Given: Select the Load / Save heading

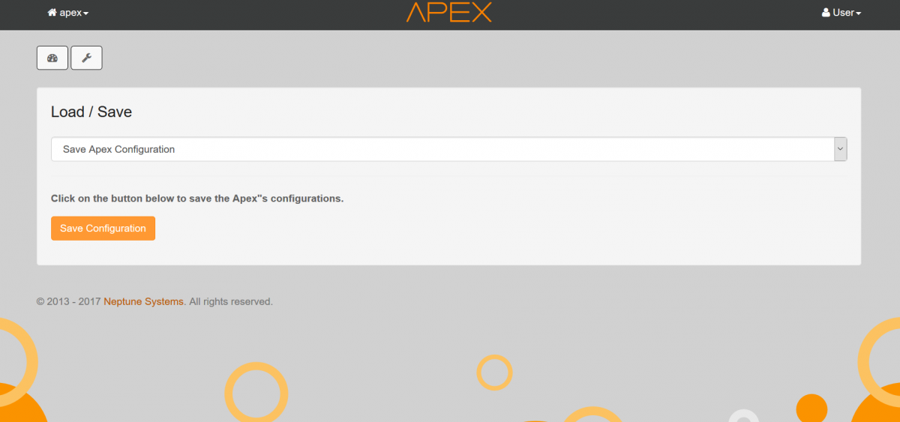Looking at the screenshot, I should 91,112.
